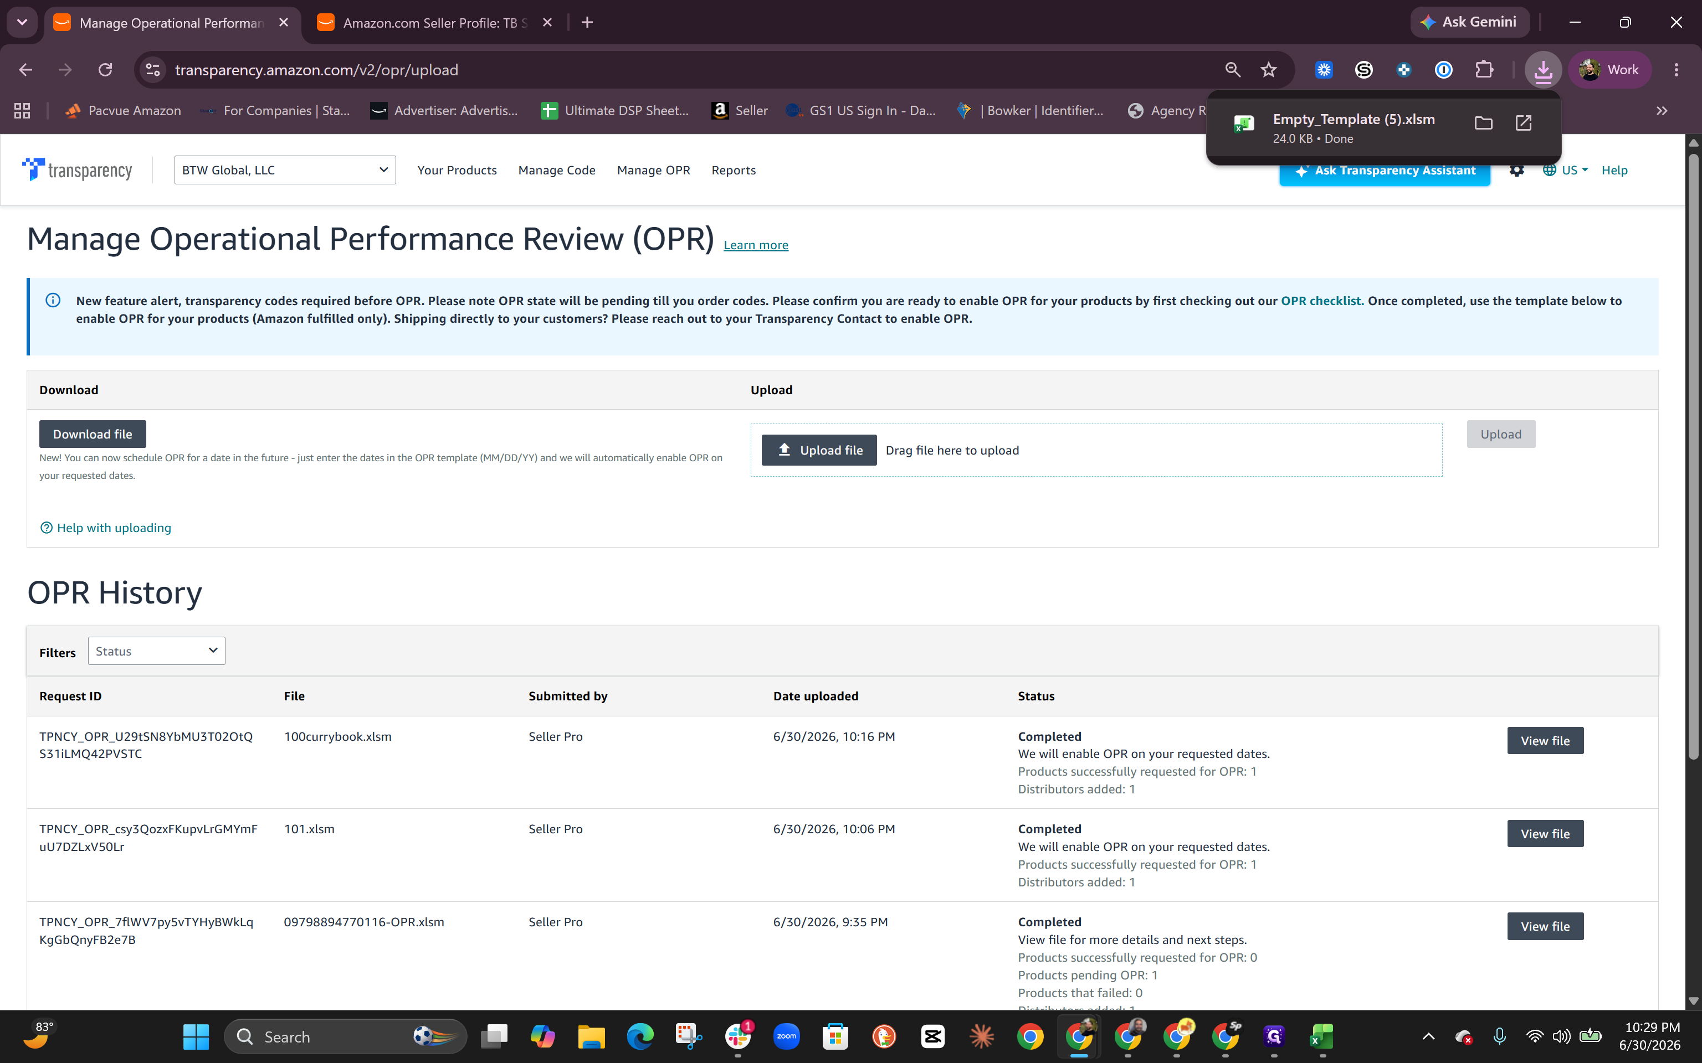Open the Status filter dropdown
This screenshot has height=1063, width=1702.
coord(156,651)
